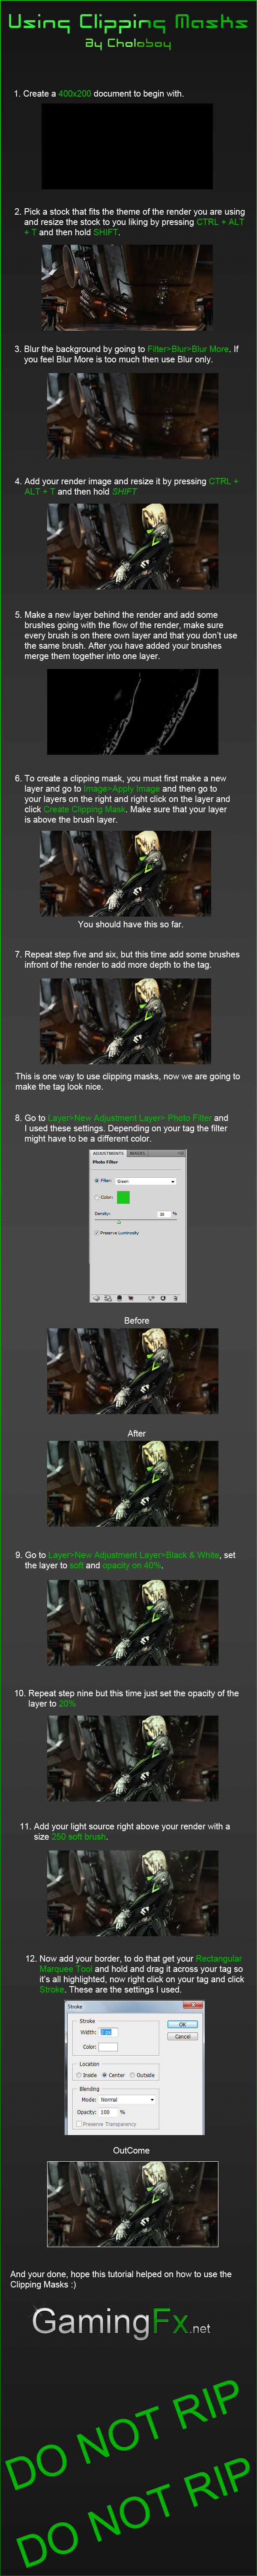Toggle the Preserve Luminosity checkbox
This screenshot has height=2576, width=257.
click(98, 1233)
